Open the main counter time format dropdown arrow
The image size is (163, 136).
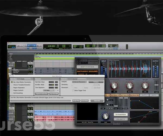coord(55,46)
